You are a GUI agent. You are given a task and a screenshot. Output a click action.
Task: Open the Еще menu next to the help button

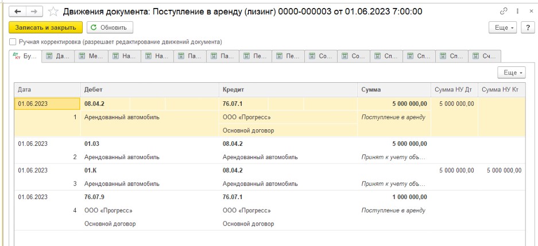pos(502,27)
